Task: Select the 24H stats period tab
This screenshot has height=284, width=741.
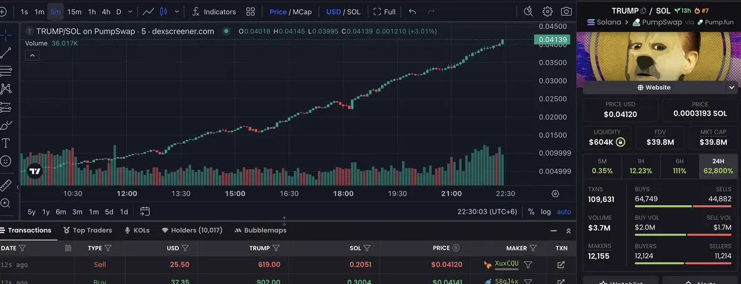Action: (x=718, y=166)
